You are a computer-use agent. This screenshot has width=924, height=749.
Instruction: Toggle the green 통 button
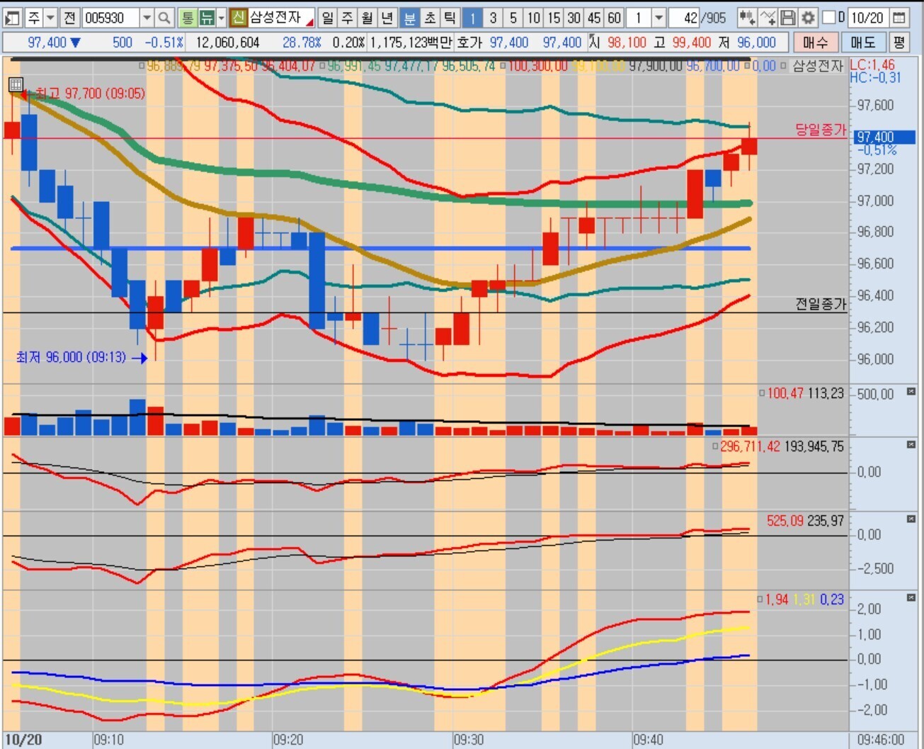(x=187, y=18)
